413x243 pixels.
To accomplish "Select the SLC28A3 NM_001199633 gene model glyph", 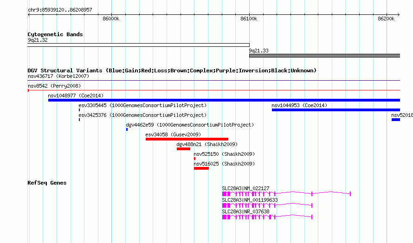I will [267, 205].
